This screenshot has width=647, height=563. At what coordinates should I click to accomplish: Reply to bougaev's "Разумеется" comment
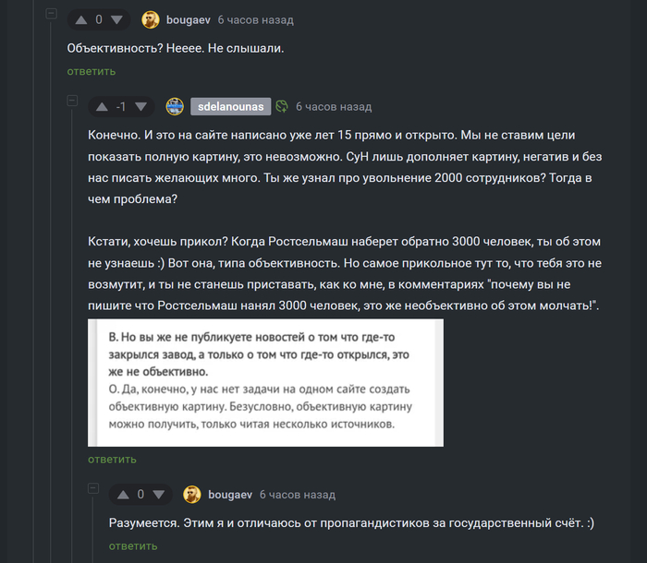coord(133,546)
